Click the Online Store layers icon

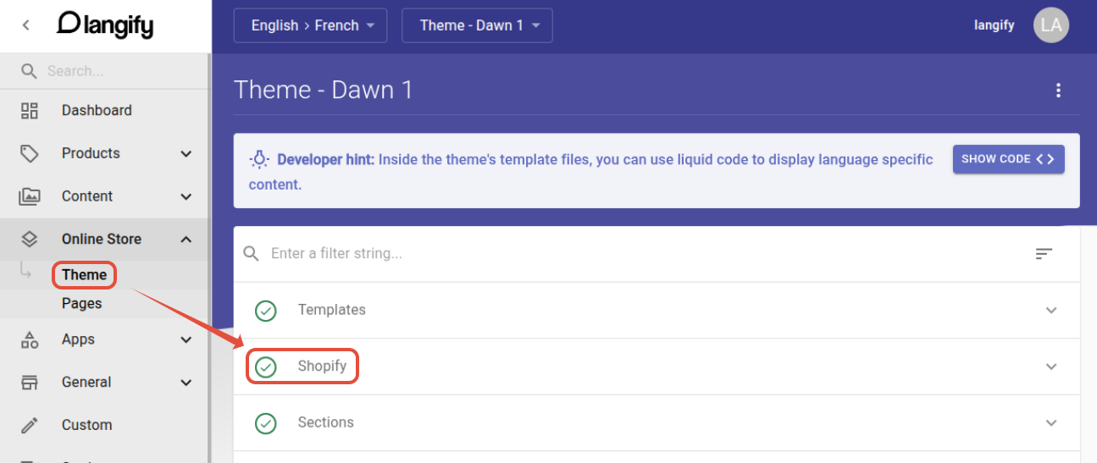coord(30,240)
